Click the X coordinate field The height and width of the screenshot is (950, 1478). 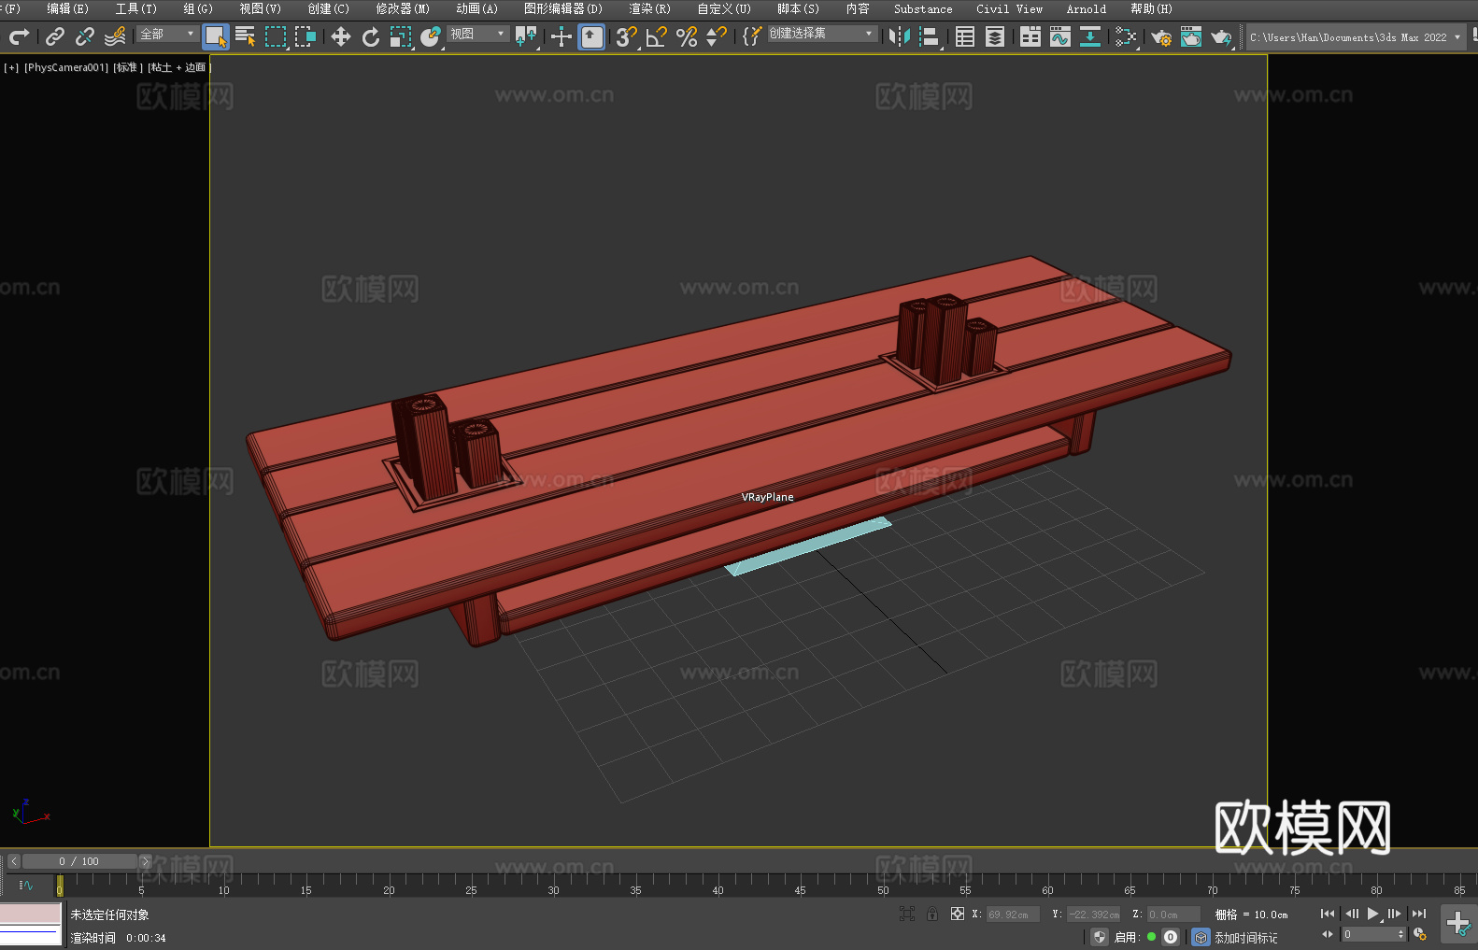pyautogui.click(x=1013, y=915)
